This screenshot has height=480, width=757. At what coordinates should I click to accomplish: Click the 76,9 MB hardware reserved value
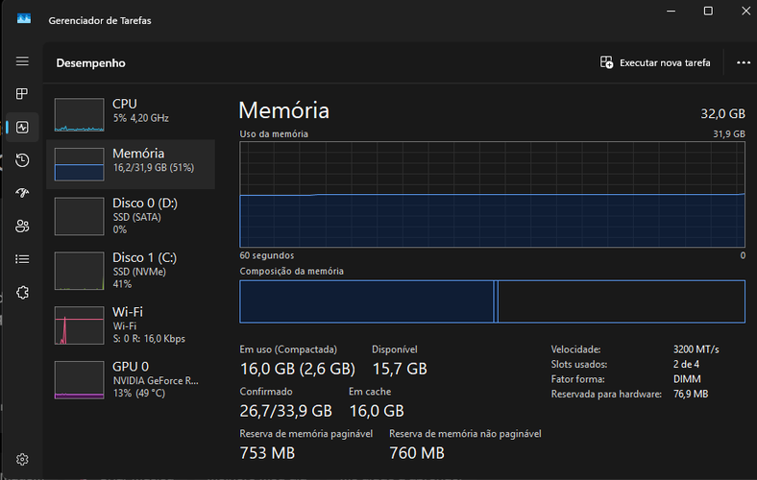691,395
